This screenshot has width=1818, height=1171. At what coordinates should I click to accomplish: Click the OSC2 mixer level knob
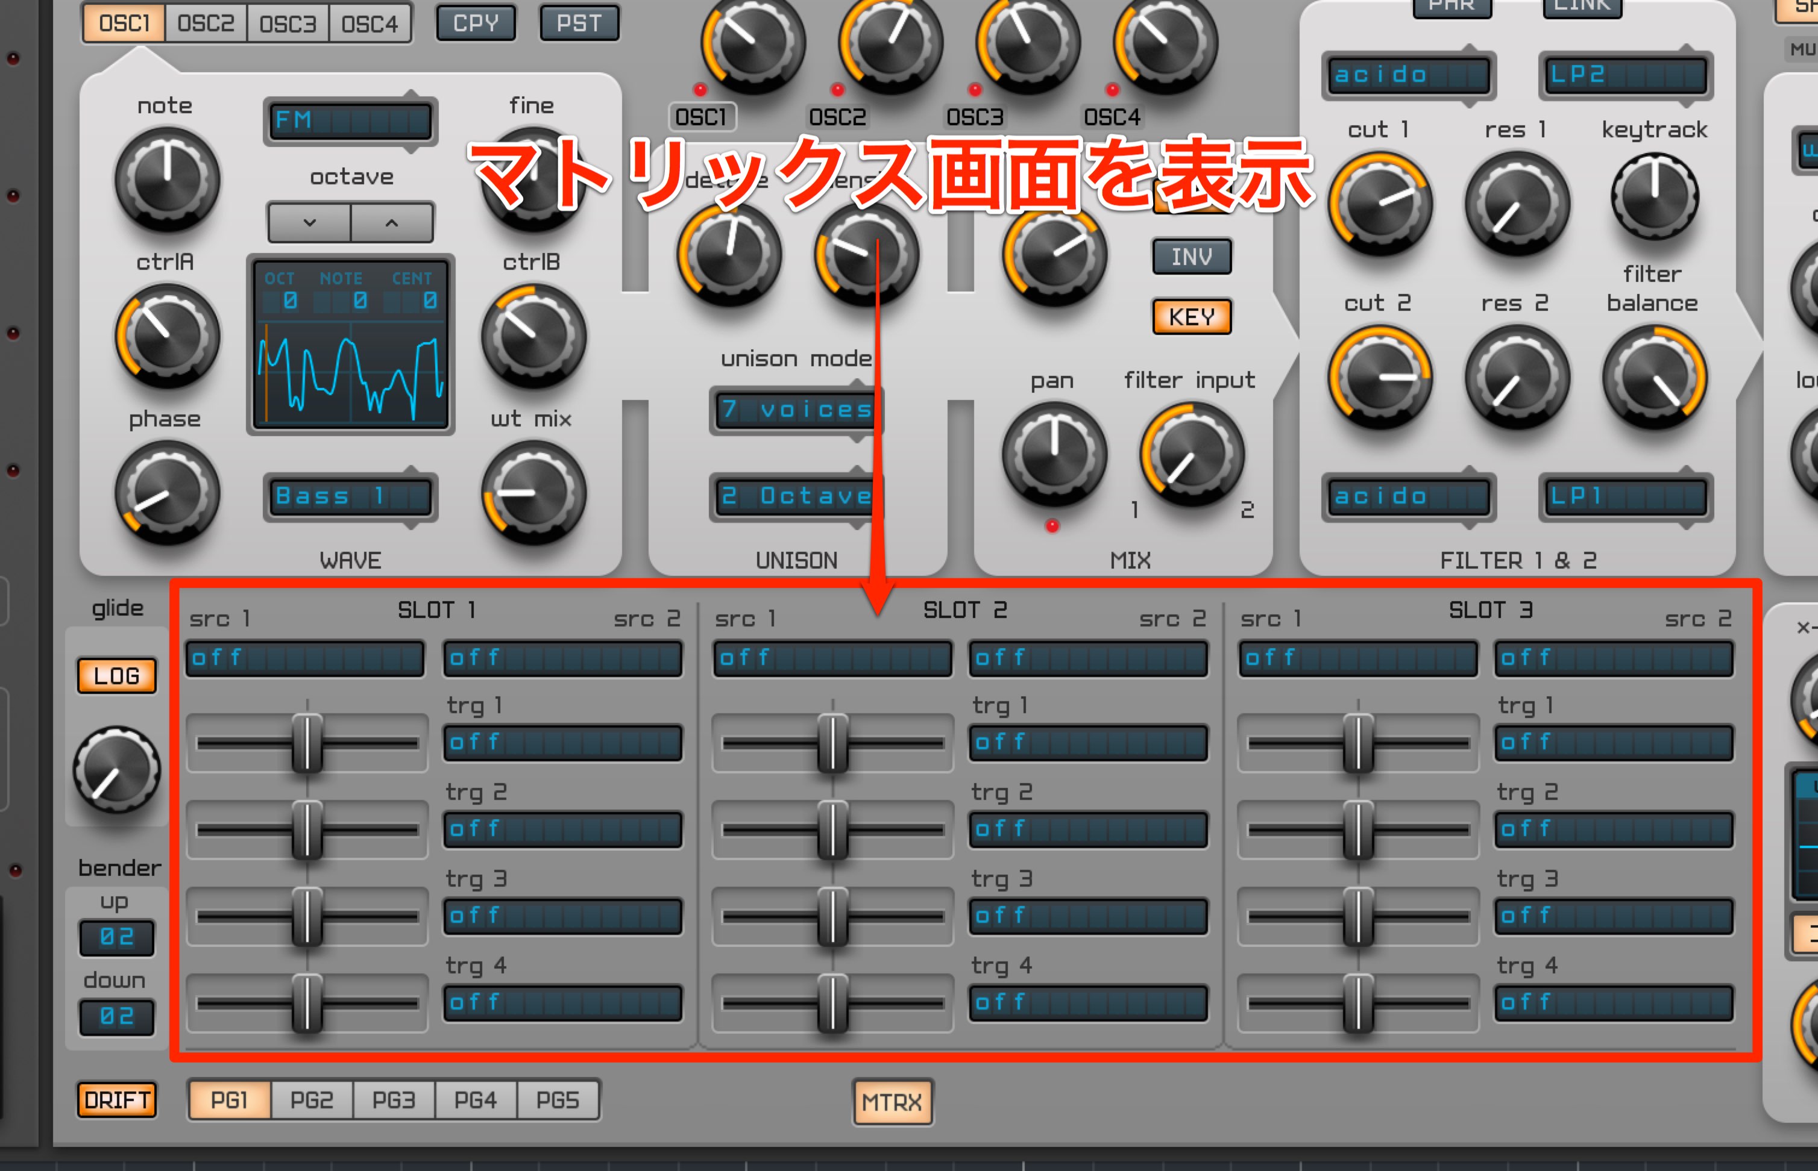coord(890,42)
